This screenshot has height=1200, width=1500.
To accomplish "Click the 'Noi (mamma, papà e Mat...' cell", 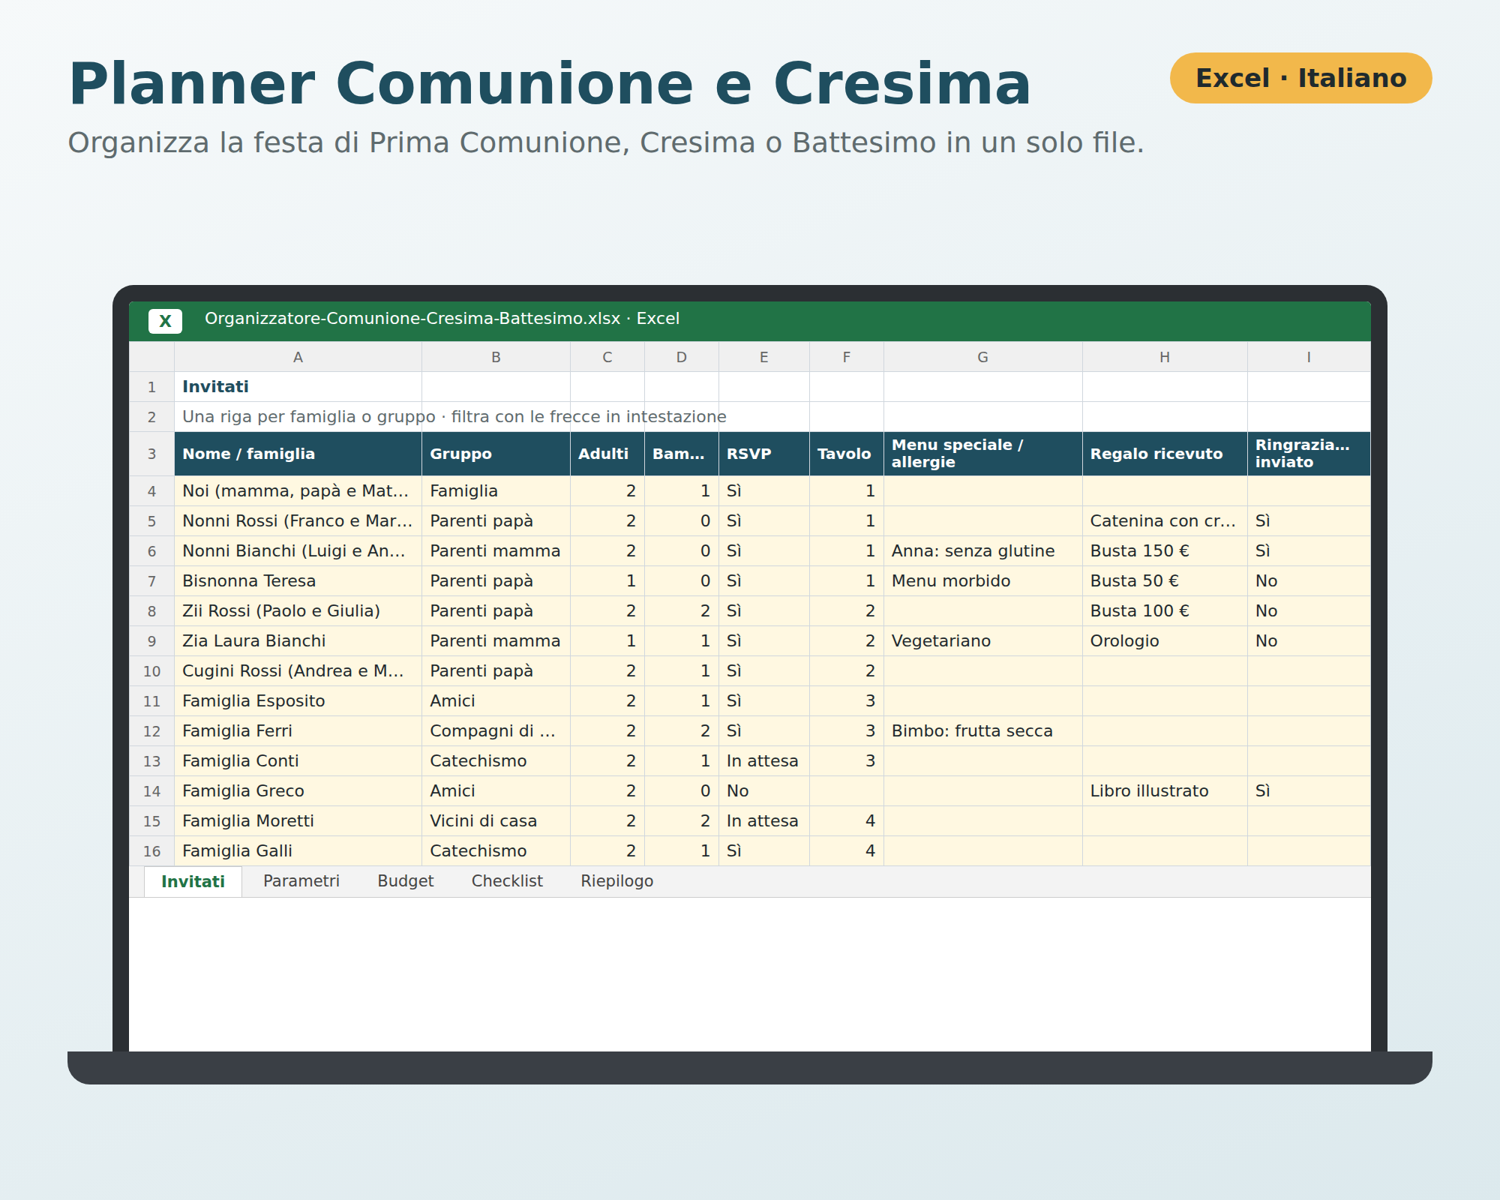I will point(298,491).
